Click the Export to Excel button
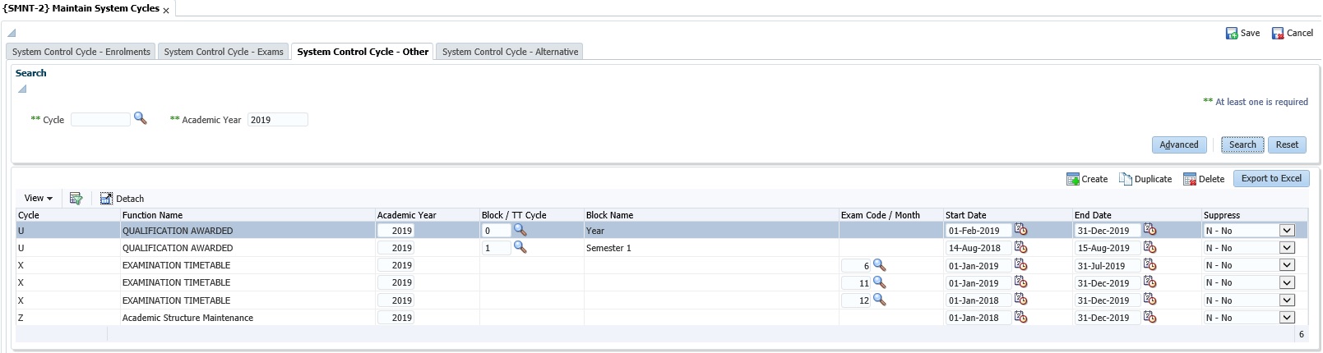This screenshot has width=1323, height=353. point(1270,178)
